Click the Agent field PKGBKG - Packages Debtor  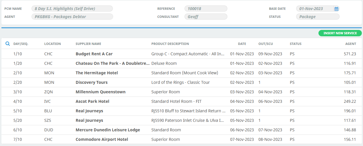click(x=72, y=17)
